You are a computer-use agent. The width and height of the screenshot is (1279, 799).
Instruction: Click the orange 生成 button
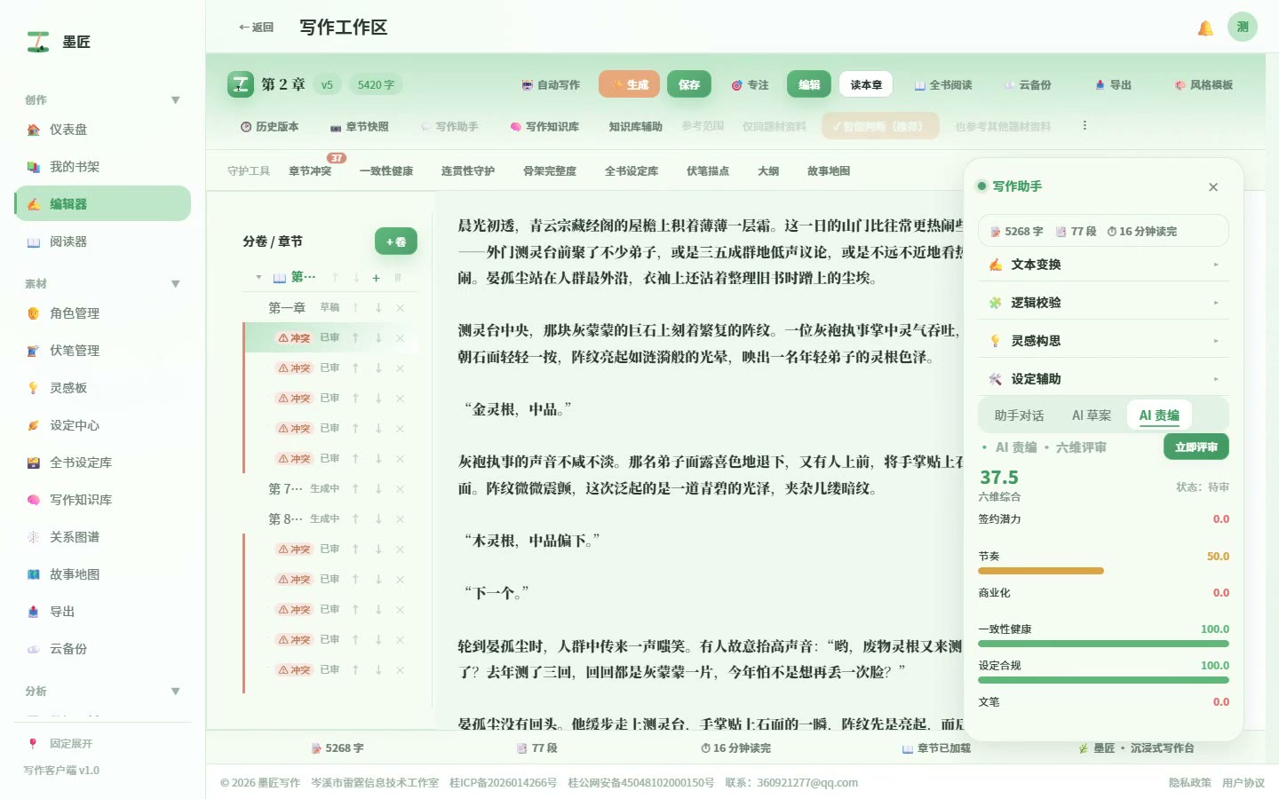point(629,84)
